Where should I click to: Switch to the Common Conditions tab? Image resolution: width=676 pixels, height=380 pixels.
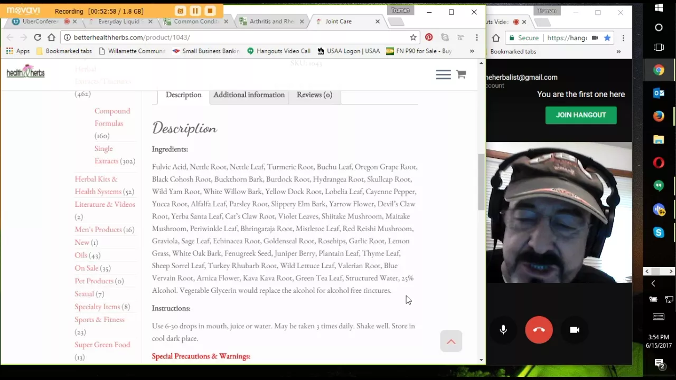[196, 22]
